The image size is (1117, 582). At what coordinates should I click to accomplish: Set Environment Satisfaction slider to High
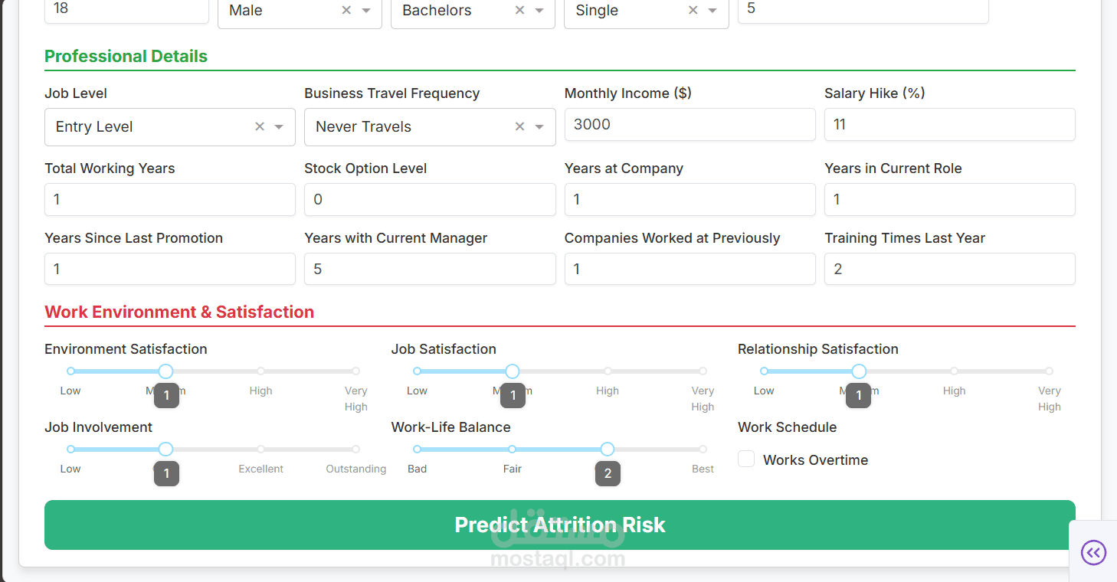(x=260, y=371)
